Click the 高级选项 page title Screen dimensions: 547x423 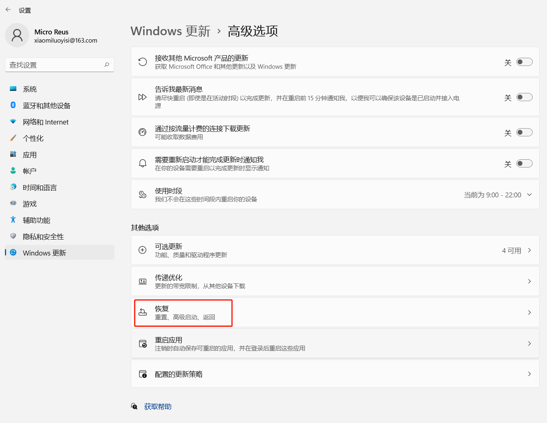tap(253, 31)
